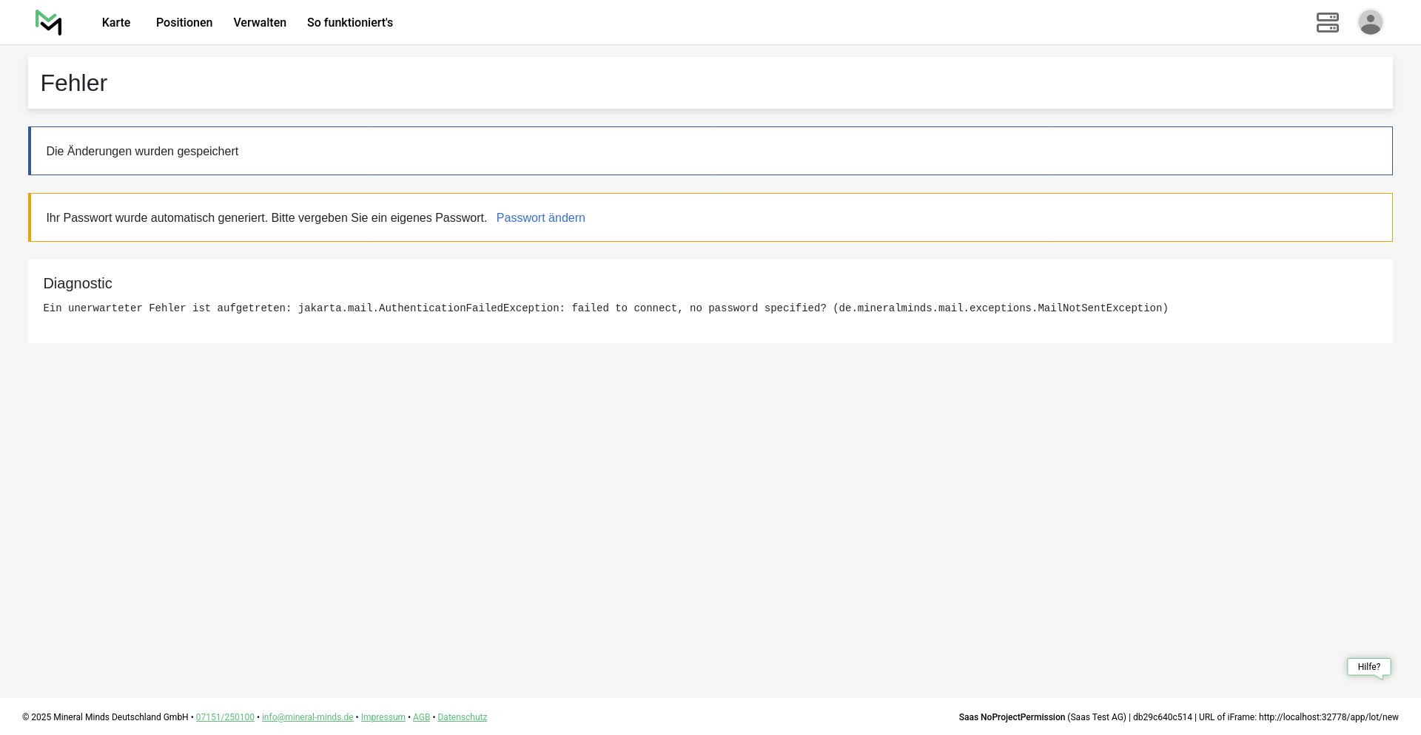Click the Mineral Minds logo
Screen dimensions: 1421x735
click(49, 22)
